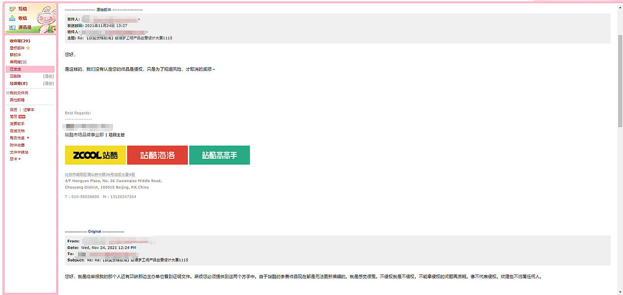This screenshot has height=295, width=623.
Task: Click the Chinese address 北京市朝阳区酒仙桥中路26号
Action: point(100,174)
